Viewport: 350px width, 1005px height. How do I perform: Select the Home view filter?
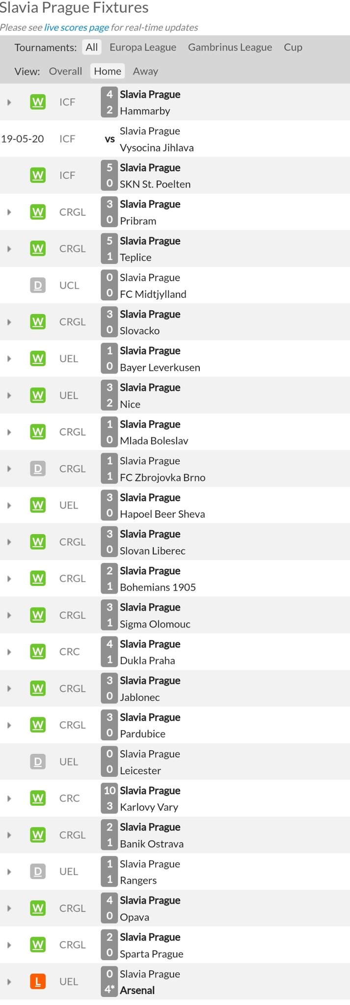coord(108,71)
